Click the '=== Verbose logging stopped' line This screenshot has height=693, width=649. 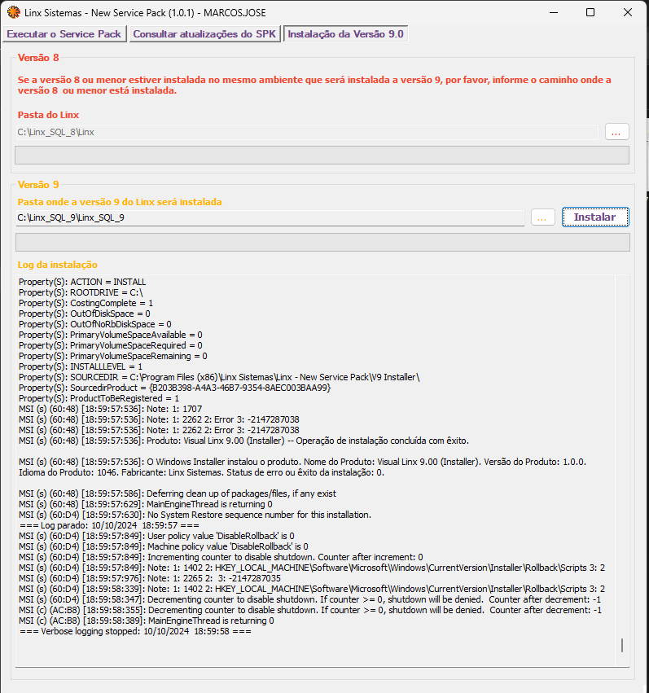pos(136,632)
